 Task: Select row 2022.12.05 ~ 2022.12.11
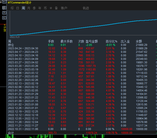82,118
